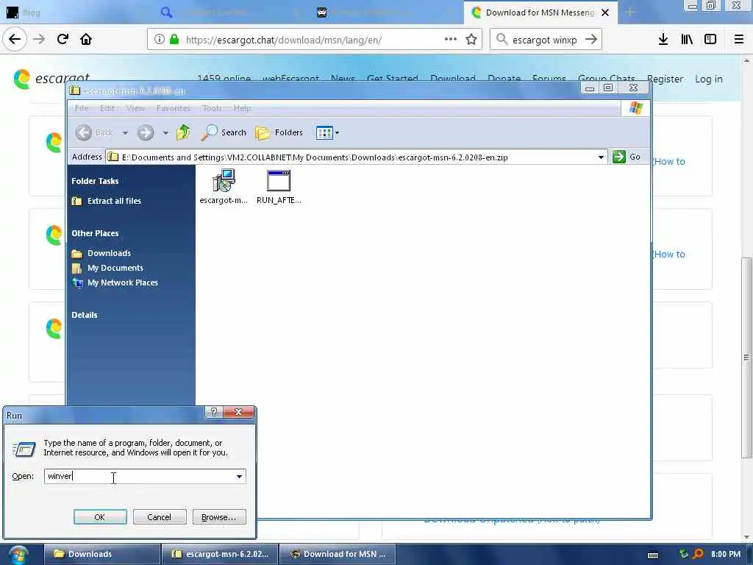Open My Documents under Other Places
This screenshot has height=565, width=753.
115,268
